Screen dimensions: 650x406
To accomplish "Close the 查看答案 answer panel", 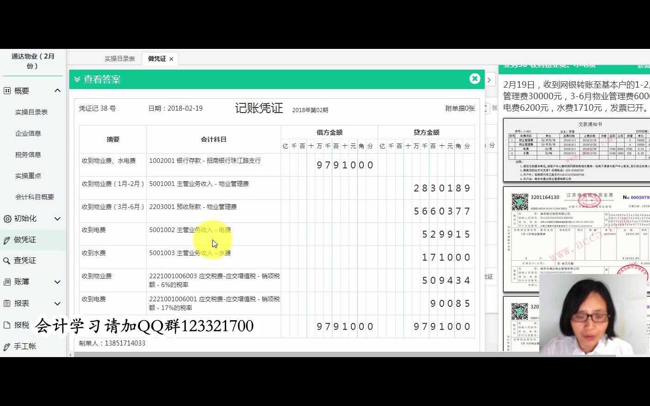I will click(x=475, y=78).
